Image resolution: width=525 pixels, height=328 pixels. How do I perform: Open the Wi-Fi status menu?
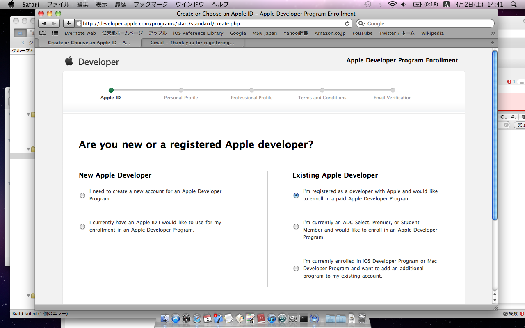(393, 5)
